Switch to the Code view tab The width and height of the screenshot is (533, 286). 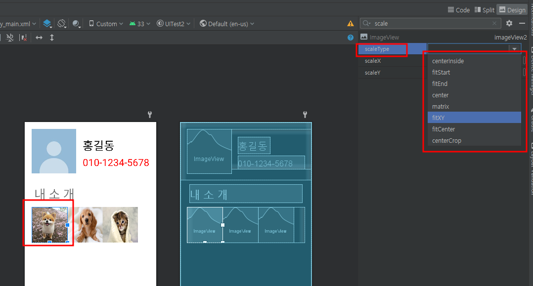458,10
